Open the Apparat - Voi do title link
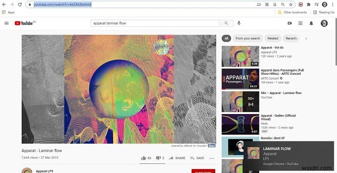 click(x=272, y=47)
